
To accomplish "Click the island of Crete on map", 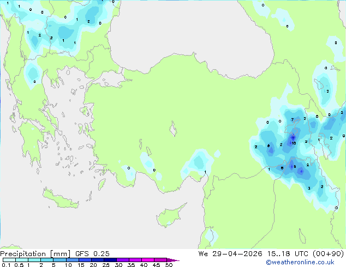I will pos(61,199).
